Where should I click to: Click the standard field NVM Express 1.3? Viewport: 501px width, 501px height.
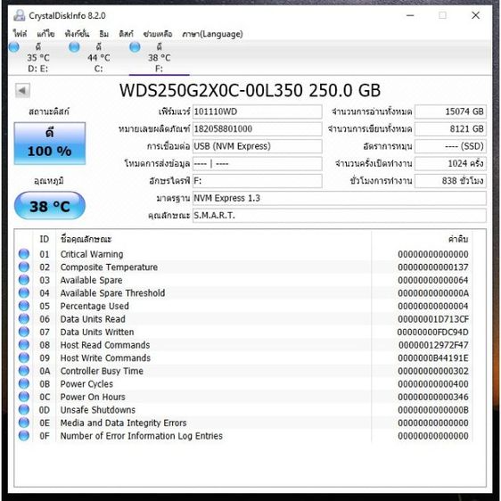(x=340, y=198)
